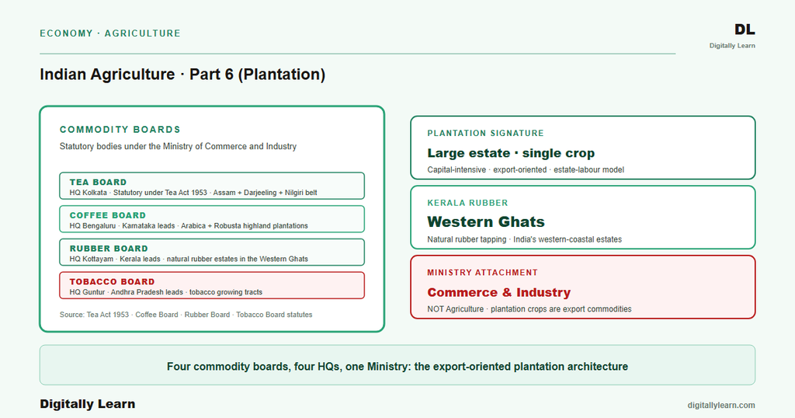Click the line 'Natural rubber tapping · India's western-coastal estates'
795x418 pixels.
[525, 239]
